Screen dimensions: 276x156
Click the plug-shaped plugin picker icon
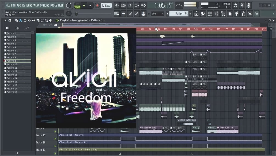[236, 14]
